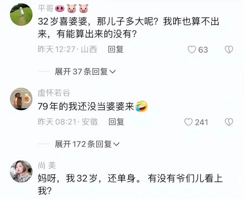Image resolution: width=244 pixels, height=199 pixels.
Task: Open username 虚怀若谷 profile link
Action: (54, 93)
